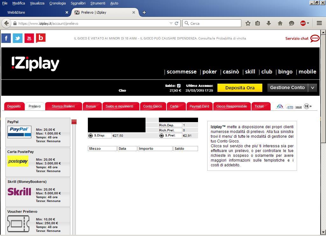Image resolution: width=326 pixels, height=236 pixels.
Task: Click the S.Prel refresh icon
Action: click(161, 136)
